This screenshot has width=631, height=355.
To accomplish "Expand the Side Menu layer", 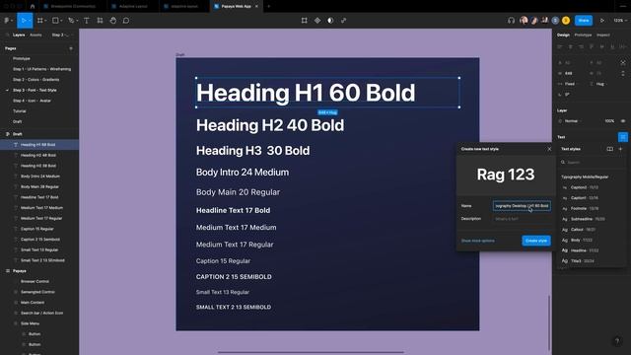I will (x=16, y=323).
